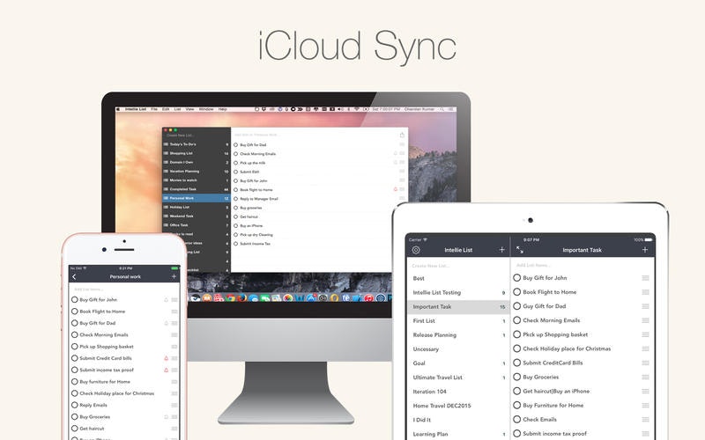Check off Get haircut on iPhone
Viewport: 705px width, 440px height.
[75, 429]
